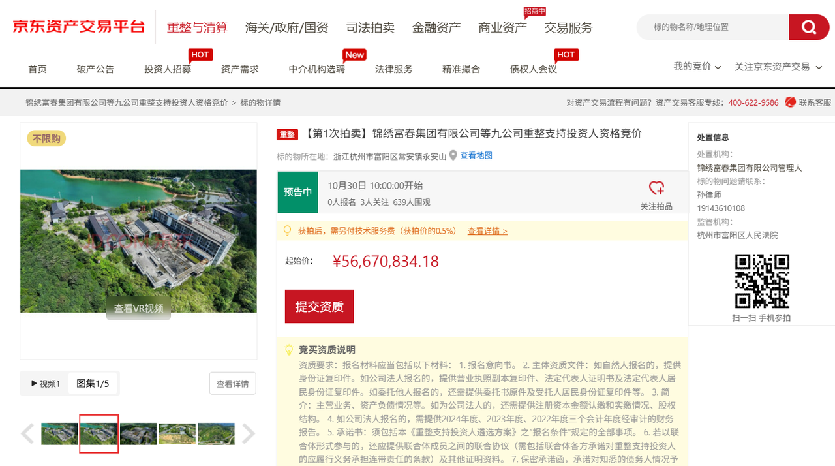Image resolution: width=835 pixels, height=466 pixels.
Task: Click the QR code for mobile bidding
Action: point(762,281)
